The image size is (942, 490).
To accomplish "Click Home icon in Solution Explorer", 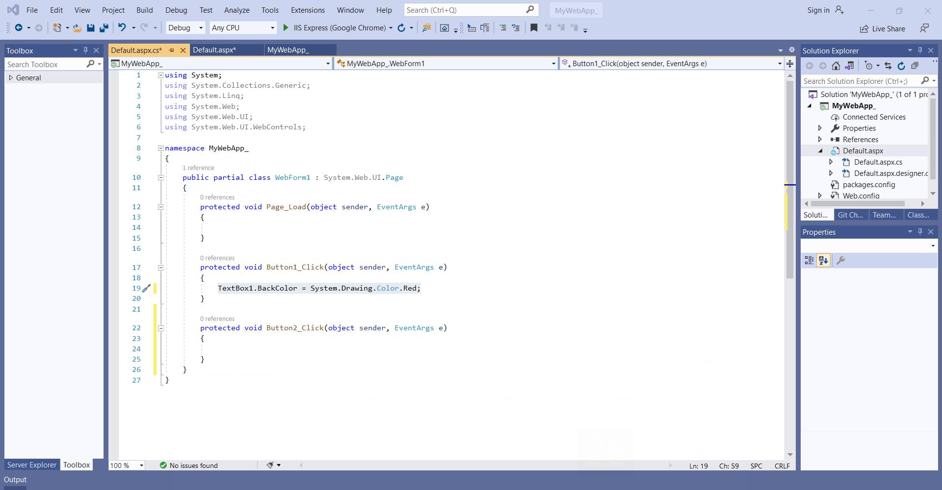I will [836, 66].
